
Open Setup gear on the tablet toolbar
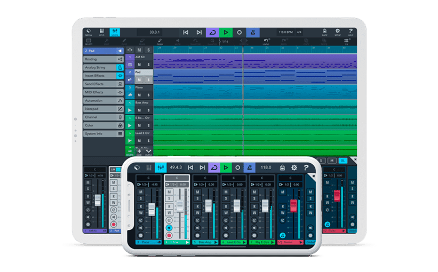338,33
